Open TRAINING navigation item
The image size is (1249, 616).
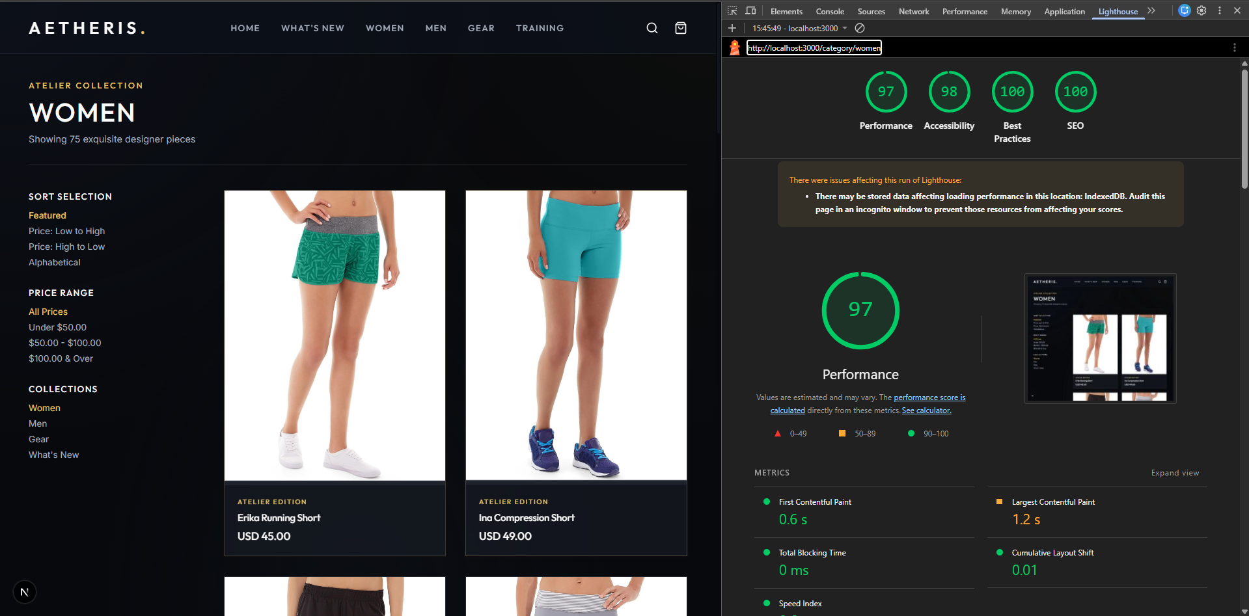pyautogui.click(x=540, y=28)
